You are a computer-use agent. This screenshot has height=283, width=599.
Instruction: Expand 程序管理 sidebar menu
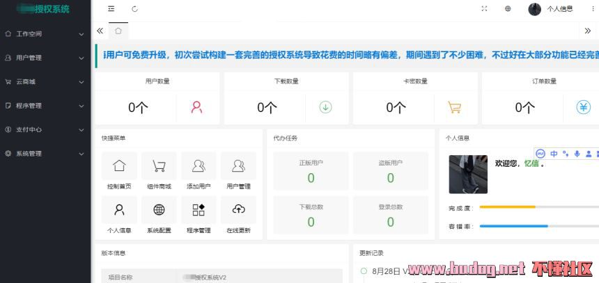tap(45, 106)
